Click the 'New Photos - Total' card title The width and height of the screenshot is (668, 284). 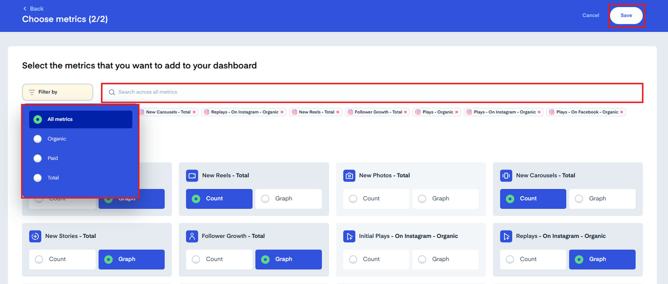coord(385,176)
